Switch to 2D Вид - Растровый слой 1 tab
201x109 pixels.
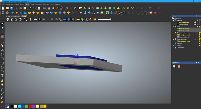(13, 16)
